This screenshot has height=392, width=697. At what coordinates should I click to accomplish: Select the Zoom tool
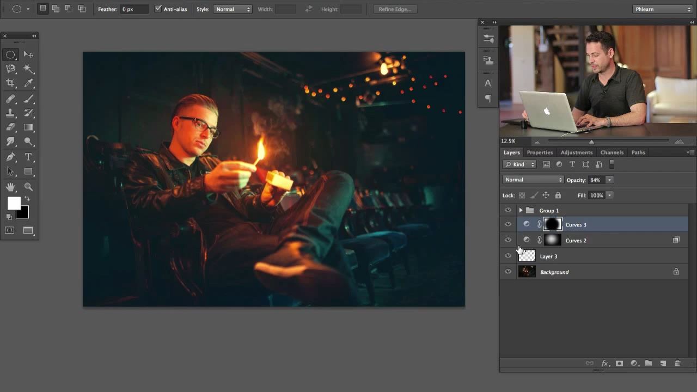[28, 187]
